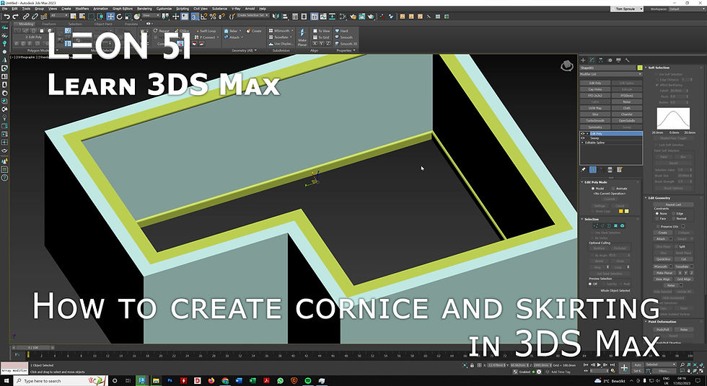Select the Off preview selection radio
Viewport: 707px width, 386px height.
pos(590,284)
